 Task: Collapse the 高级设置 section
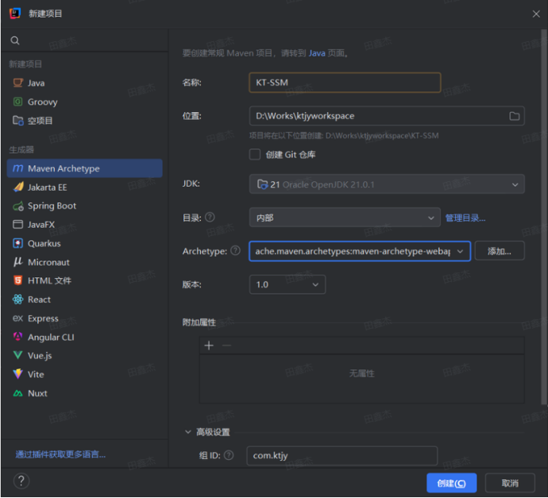coord(188,432)
